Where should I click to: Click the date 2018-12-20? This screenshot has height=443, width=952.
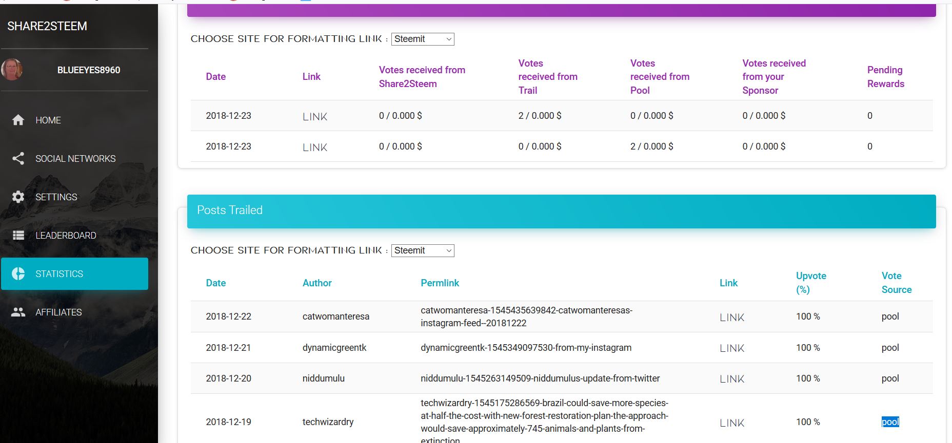coord(229,378)
